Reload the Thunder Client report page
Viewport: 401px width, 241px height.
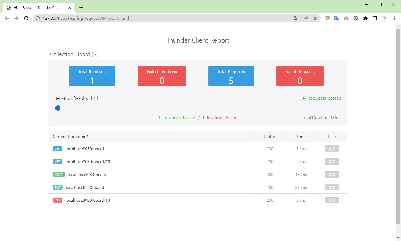point(26,18)
